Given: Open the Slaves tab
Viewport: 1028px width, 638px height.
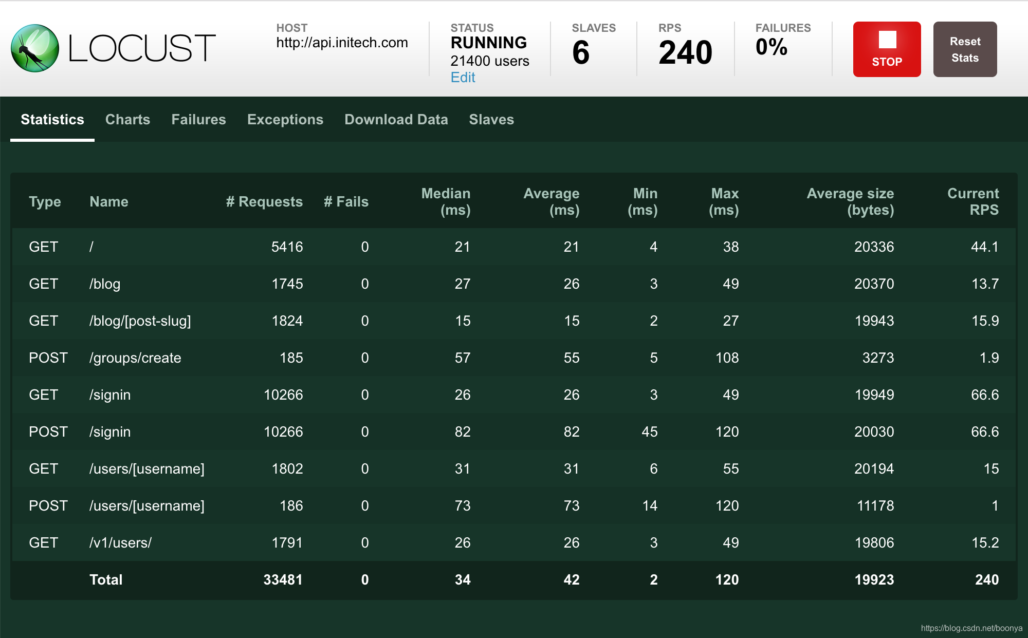Looking at the screenshot, I should coord(491,120).
